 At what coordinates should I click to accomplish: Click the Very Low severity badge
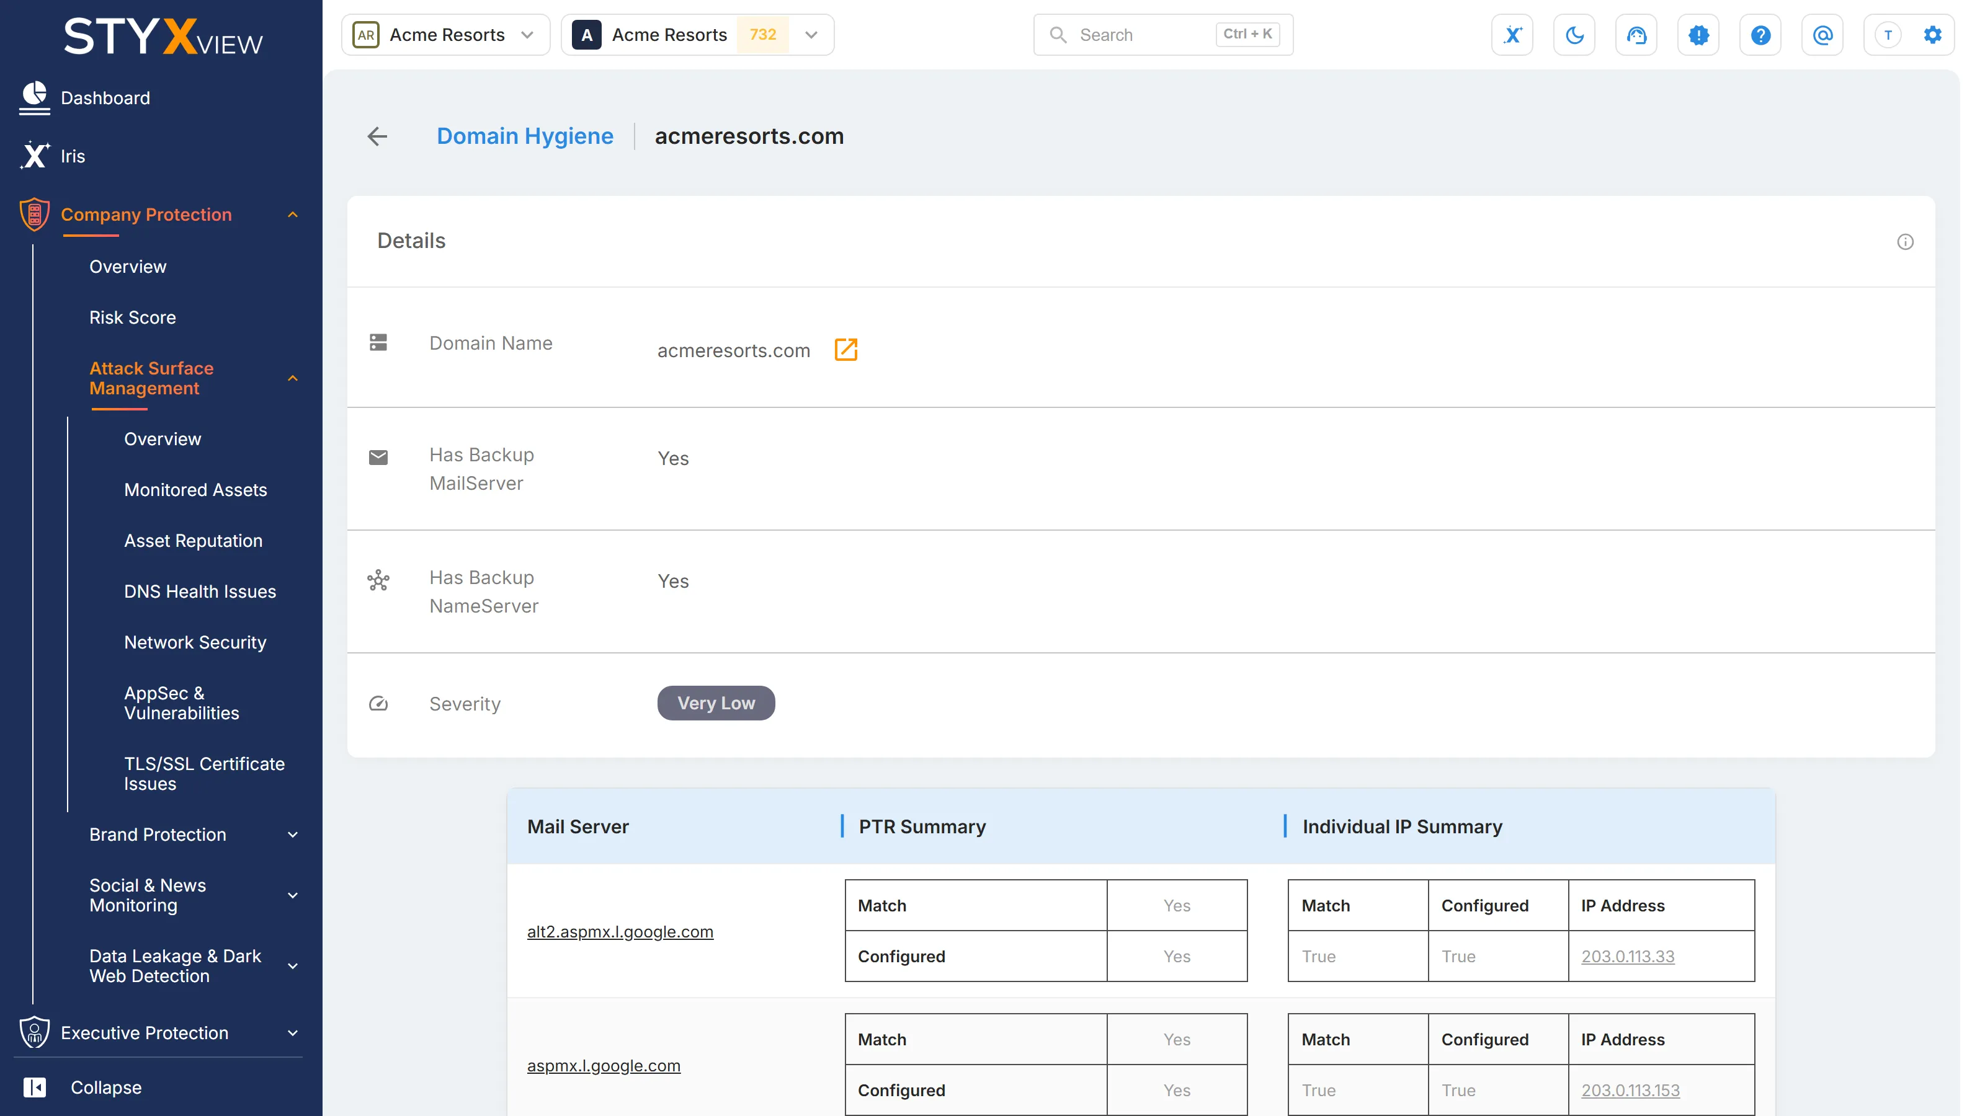click(x=716, y=703)
